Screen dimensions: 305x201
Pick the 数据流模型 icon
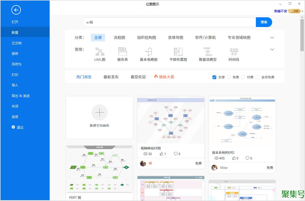click(x=208, y=52)
